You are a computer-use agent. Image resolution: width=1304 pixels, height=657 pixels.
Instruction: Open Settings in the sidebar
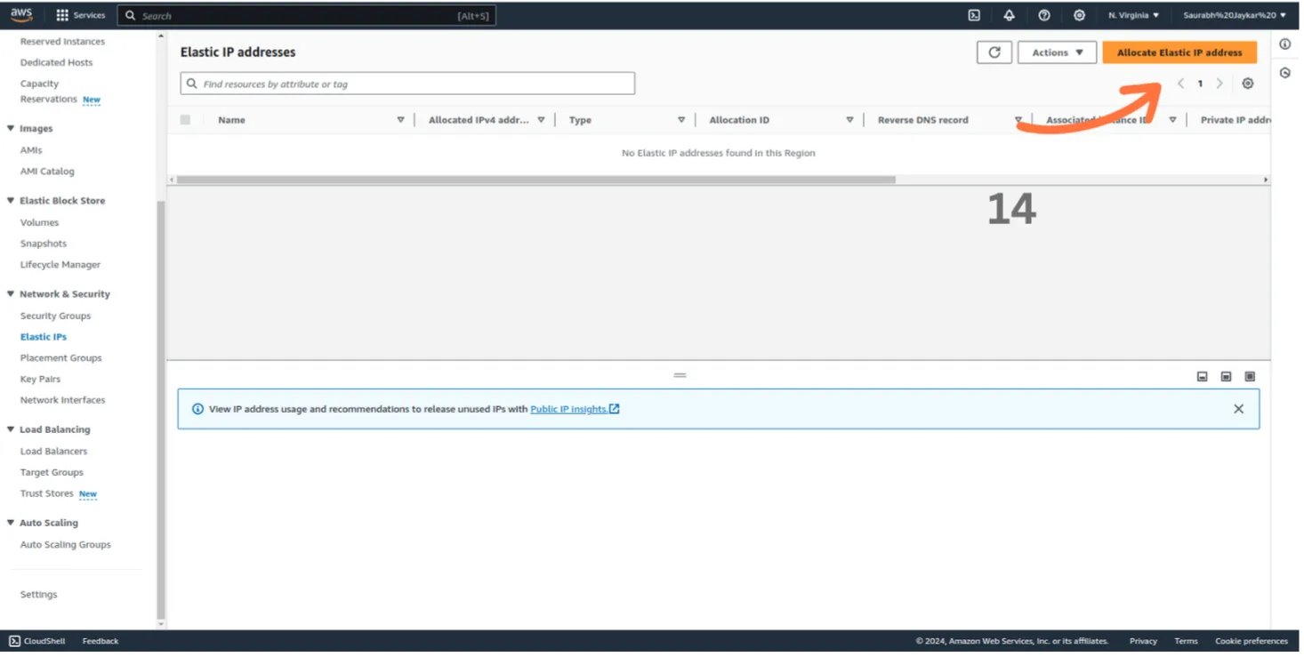point(38,595)
